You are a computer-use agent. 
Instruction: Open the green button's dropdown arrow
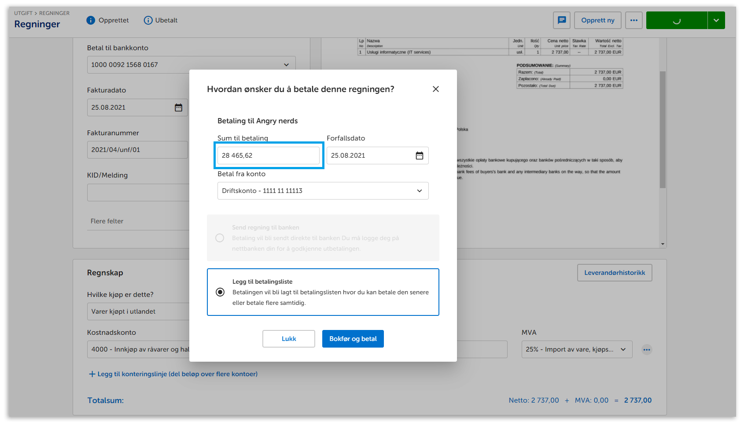[716, 20]
